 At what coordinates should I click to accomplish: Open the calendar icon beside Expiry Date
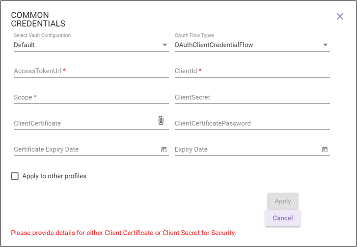coord(325,150)
